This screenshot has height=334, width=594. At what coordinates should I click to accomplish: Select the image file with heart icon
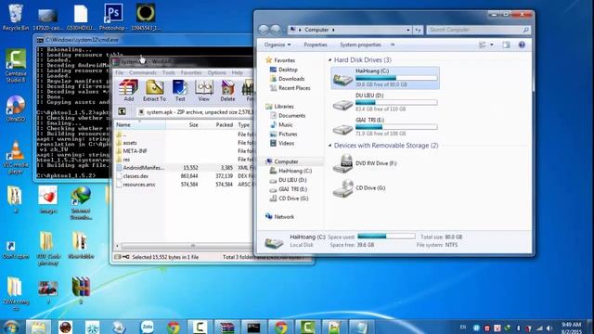pyautogui.click(x=47, y=199)
